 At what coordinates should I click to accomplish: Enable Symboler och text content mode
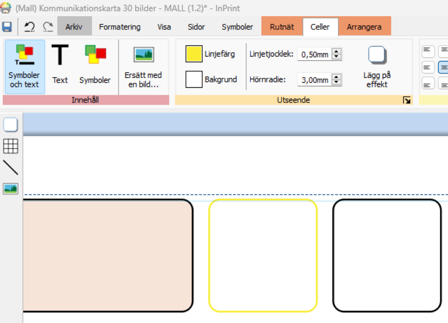24,66
